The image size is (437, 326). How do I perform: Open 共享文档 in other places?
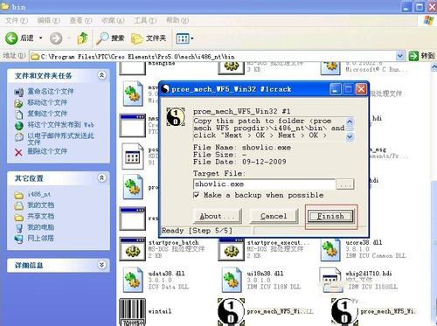(x=41, y=216)
